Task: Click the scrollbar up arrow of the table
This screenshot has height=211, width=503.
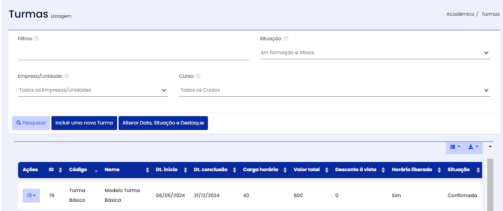Action: 490,146
